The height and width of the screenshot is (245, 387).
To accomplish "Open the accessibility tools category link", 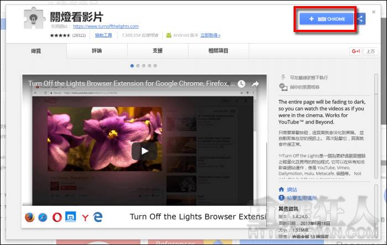I will click(x=103, y=35).
